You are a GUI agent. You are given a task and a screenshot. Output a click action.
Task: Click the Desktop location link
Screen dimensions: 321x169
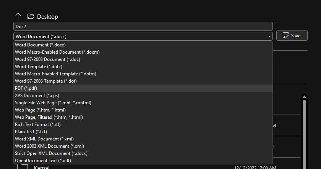coord(47,17)
